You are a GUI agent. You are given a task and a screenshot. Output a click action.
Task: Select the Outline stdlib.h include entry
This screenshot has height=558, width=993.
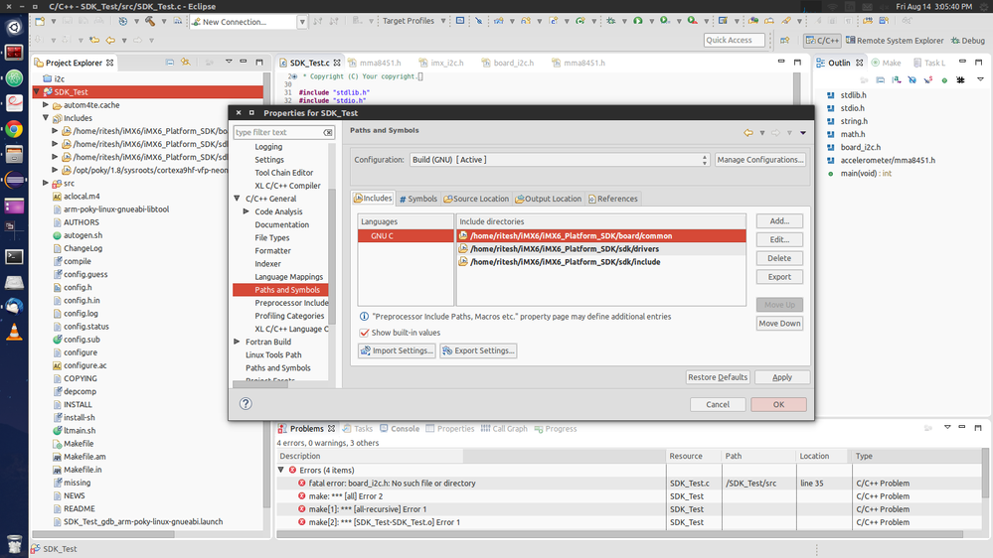(853, 95)
